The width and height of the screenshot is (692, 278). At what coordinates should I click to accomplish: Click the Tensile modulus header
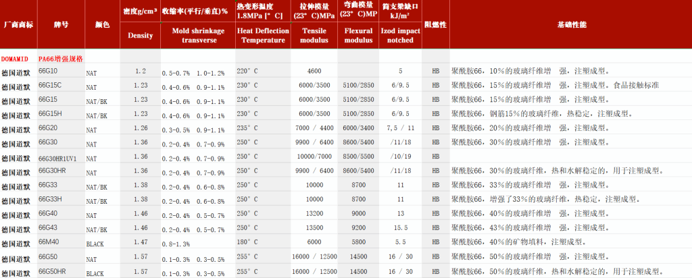314,36
